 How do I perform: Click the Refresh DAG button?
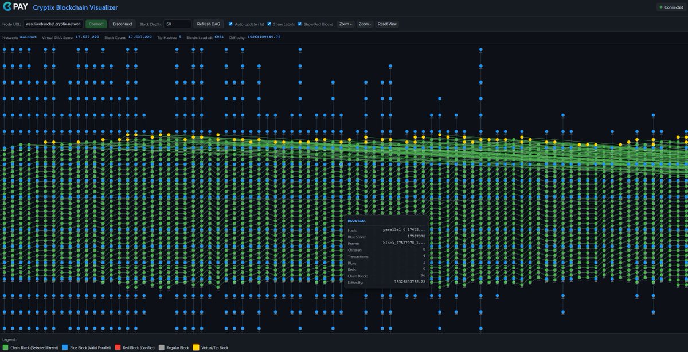point(208,24)
